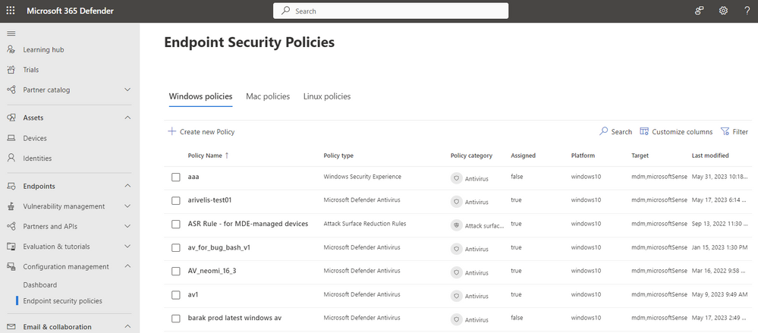Click "Sep 13, 2022 11:30" date cell
This screenshot has width=758, height=333.
click(x=719, y=224)
